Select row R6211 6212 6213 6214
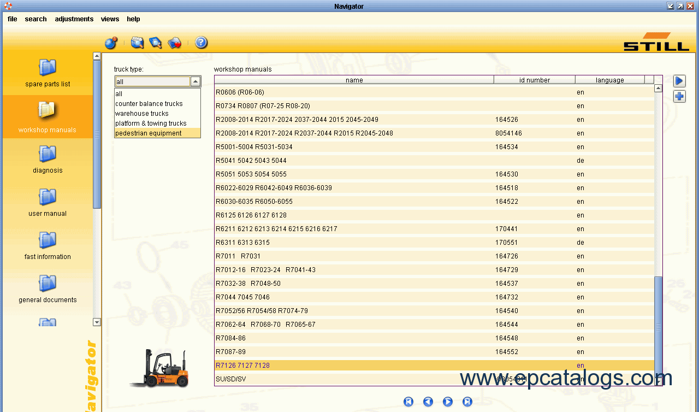The height and width of the screenshot is (412, 699). pyautogui.click(x=434, y=229)
